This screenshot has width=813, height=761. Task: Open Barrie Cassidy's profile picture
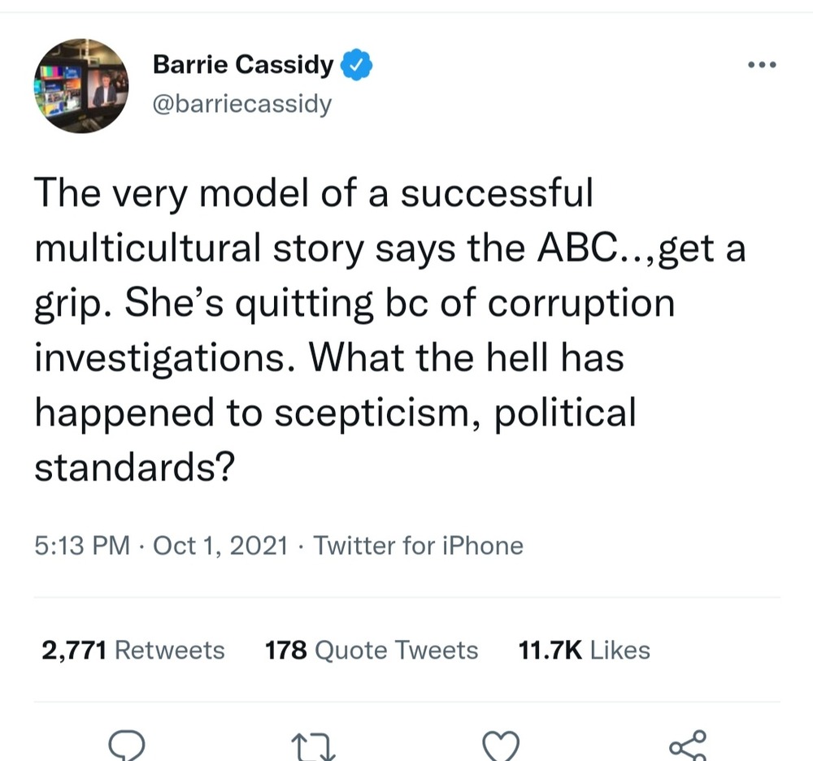click(81, 86)
